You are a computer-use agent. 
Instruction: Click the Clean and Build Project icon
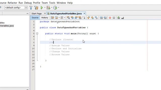pos(36,8)
